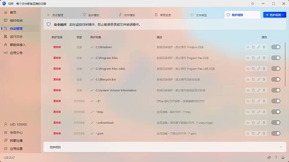Delete the *.part rule
The height and width of the screenshot is (162, 289).
click(x=264, y=134)
